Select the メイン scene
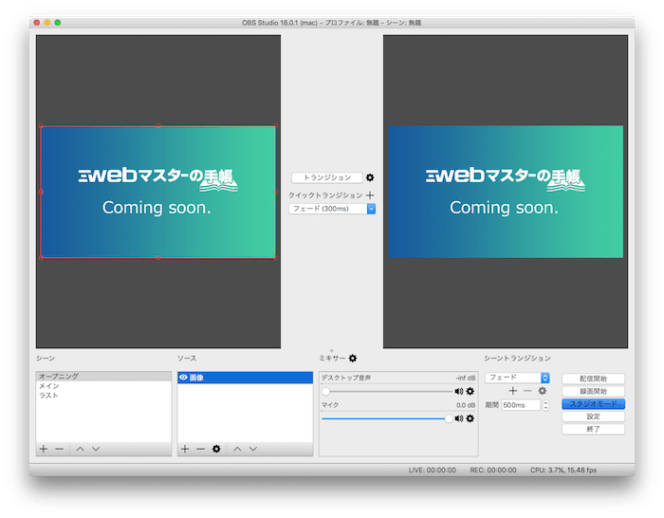664x518 pixels. coord(103,386)
